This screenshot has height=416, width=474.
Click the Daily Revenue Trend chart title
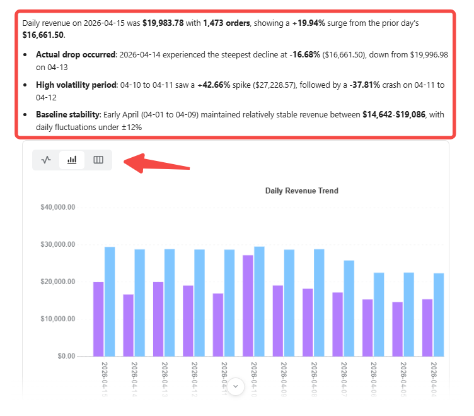click(301, 191)
